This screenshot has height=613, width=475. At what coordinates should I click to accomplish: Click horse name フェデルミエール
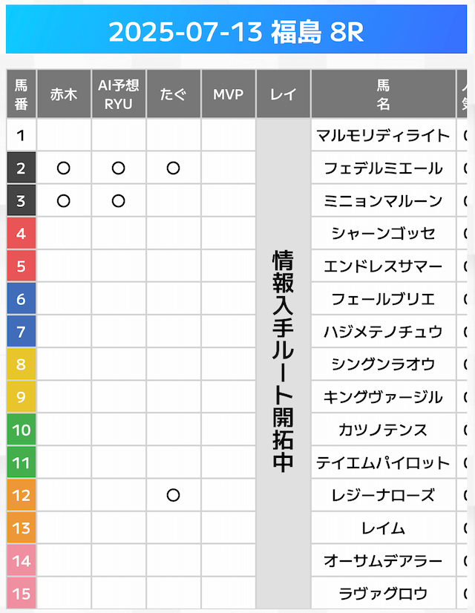(x=383, y=168)
